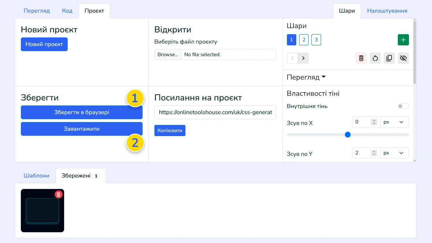Click the left arrow for the previous layer
432x243 pixels.
point(292,58)
